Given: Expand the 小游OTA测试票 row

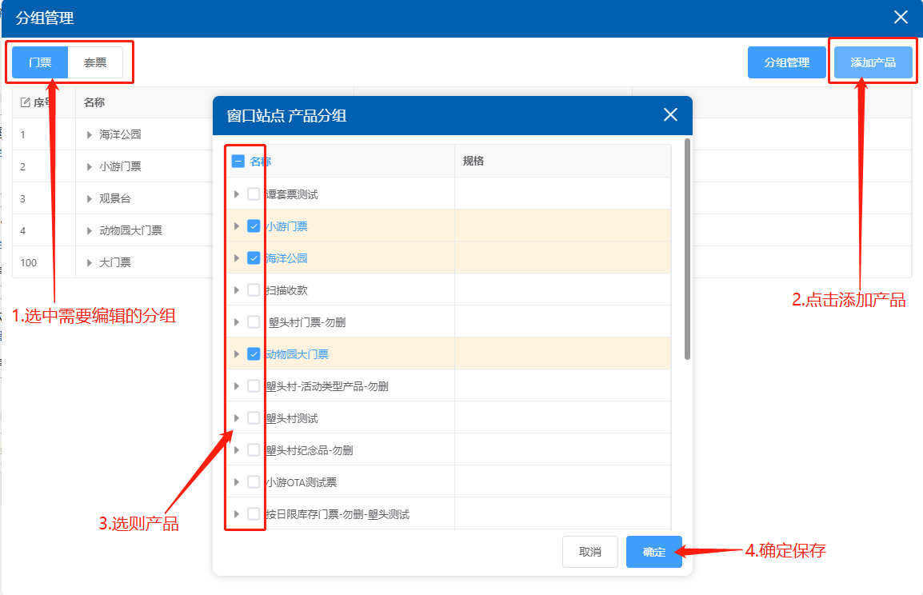Looking at the screenshot, I should pyautogui.click(x=236, y=482).
